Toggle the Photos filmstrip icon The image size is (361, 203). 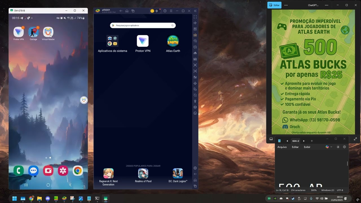pyautogui.click(x=271, y=139)
